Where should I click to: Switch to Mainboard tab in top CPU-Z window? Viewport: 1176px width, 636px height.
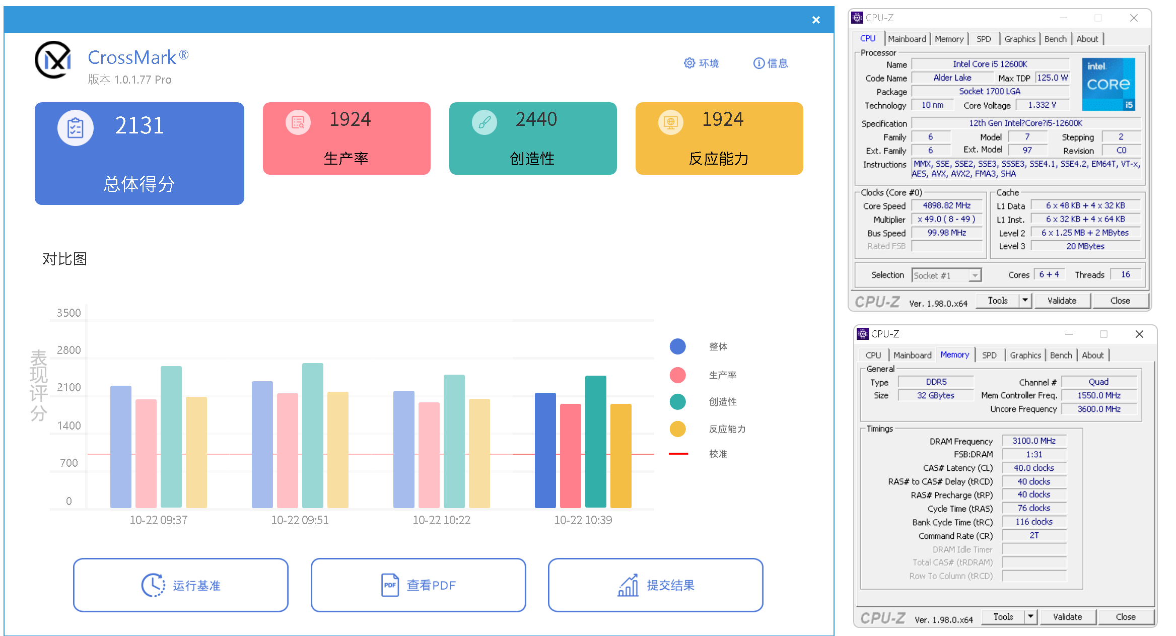(x=907, y=39)
